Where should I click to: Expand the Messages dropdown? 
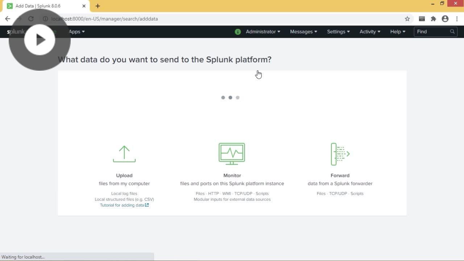[303, 32]
